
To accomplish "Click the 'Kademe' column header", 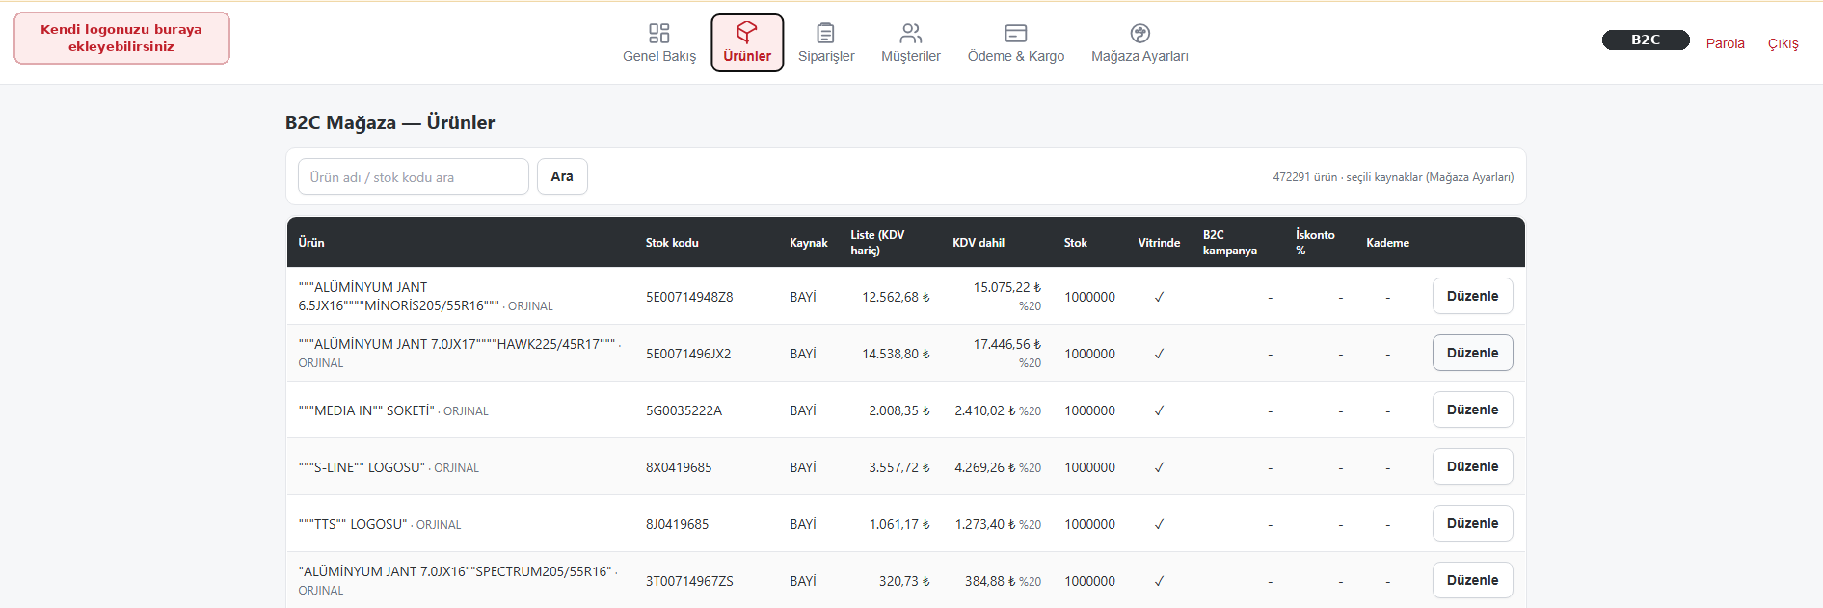I will tap(1387, 243).
